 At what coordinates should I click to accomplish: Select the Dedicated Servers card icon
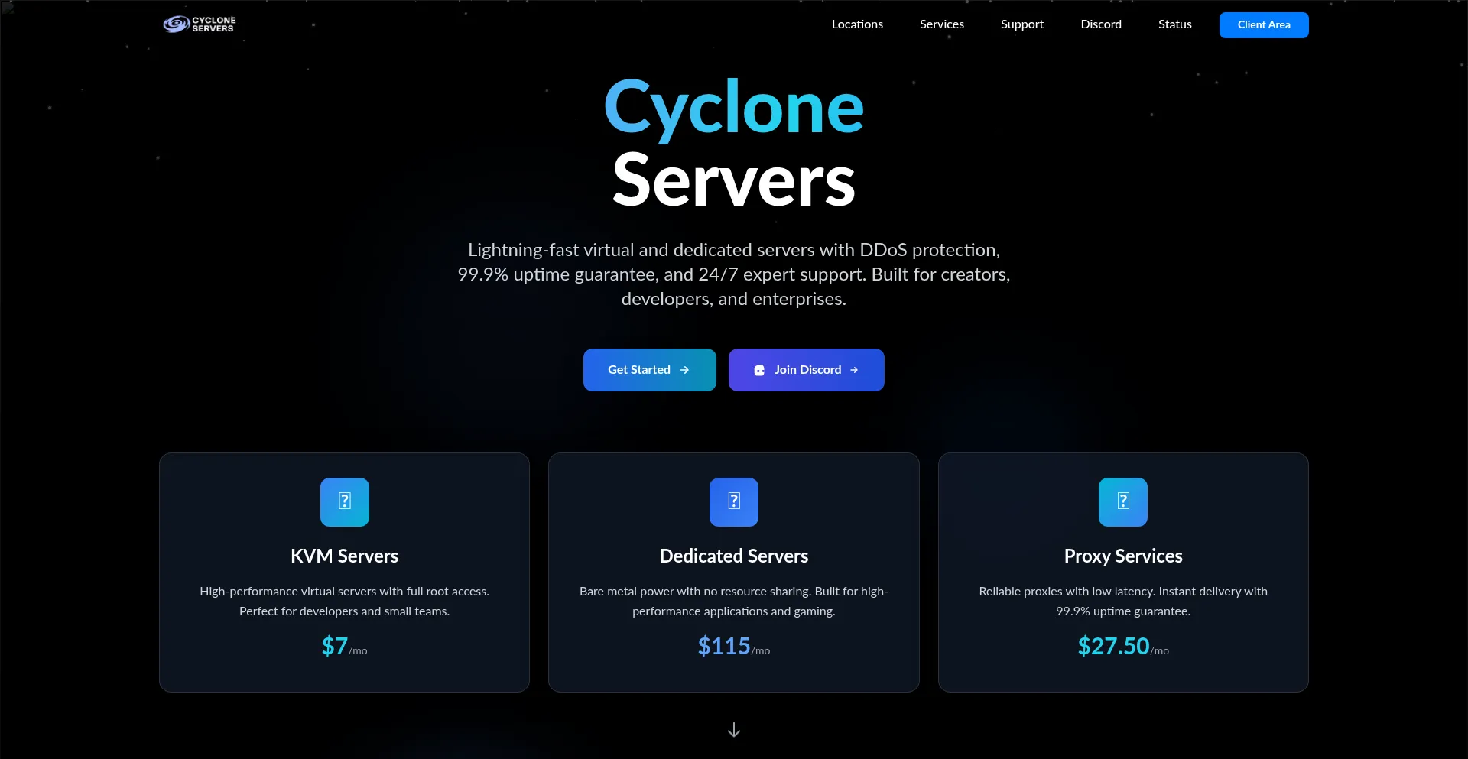click(x=733, y=502)
